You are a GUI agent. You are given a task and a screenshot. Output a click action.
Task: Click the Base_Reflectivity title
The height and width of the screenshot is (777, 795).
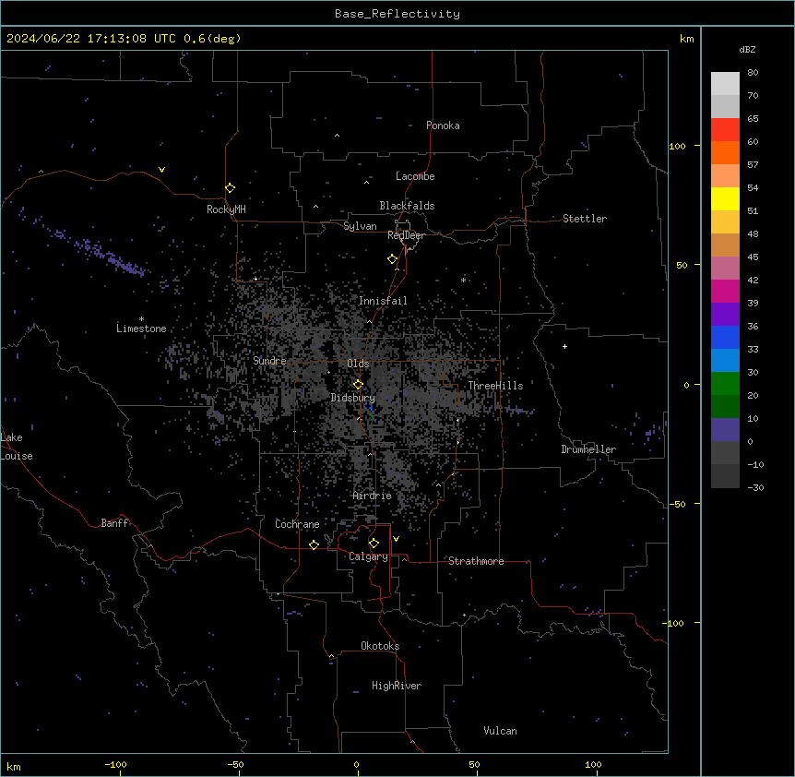(x=397, y=14)
